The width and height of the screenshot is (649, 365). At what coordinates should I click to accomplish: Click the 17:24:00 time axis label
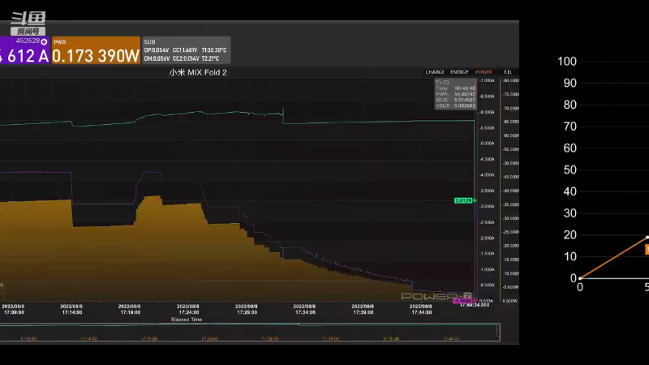pos(188,310)
